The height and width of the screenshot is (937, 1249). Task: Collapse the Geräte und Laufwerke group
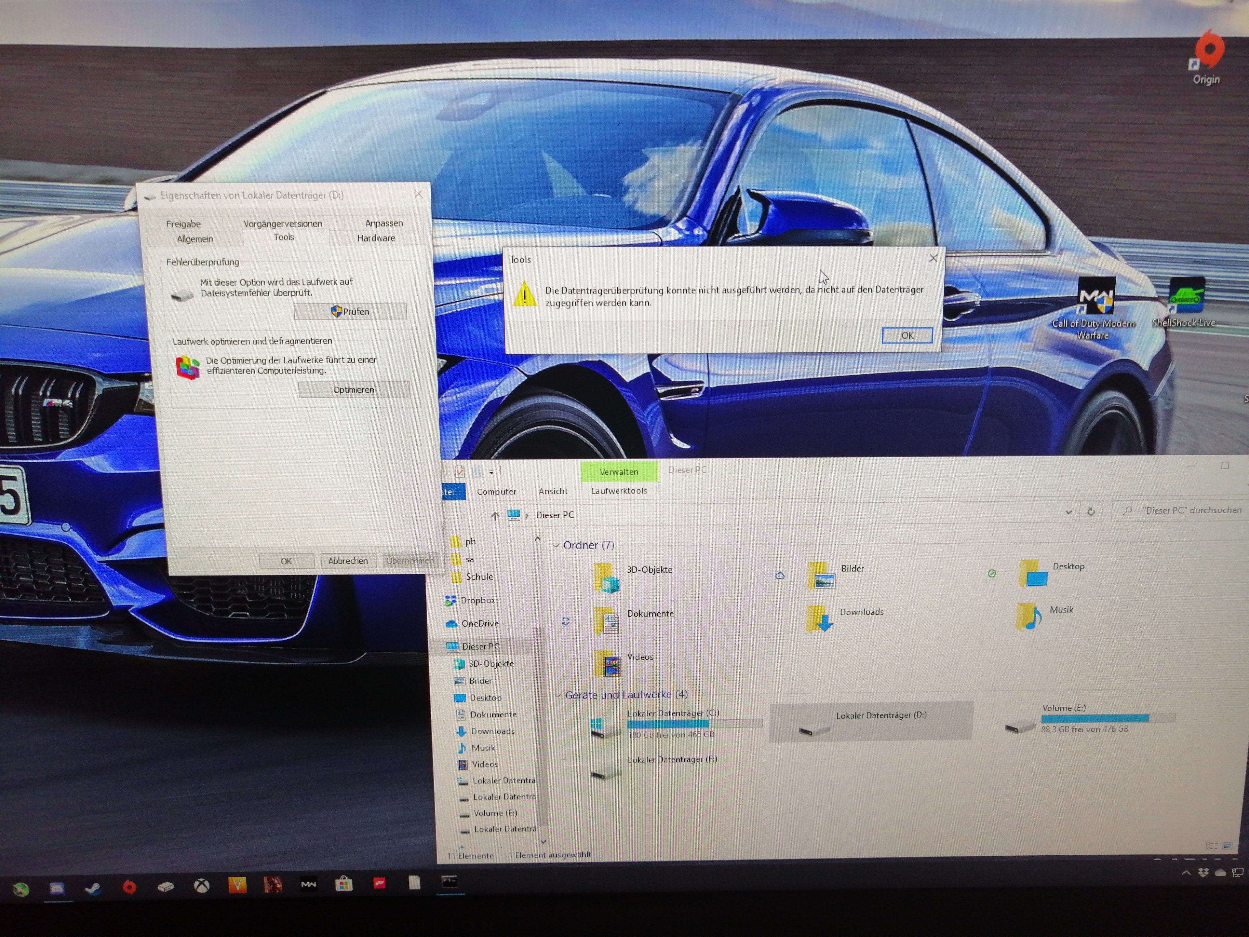click(x=558, y=695)
